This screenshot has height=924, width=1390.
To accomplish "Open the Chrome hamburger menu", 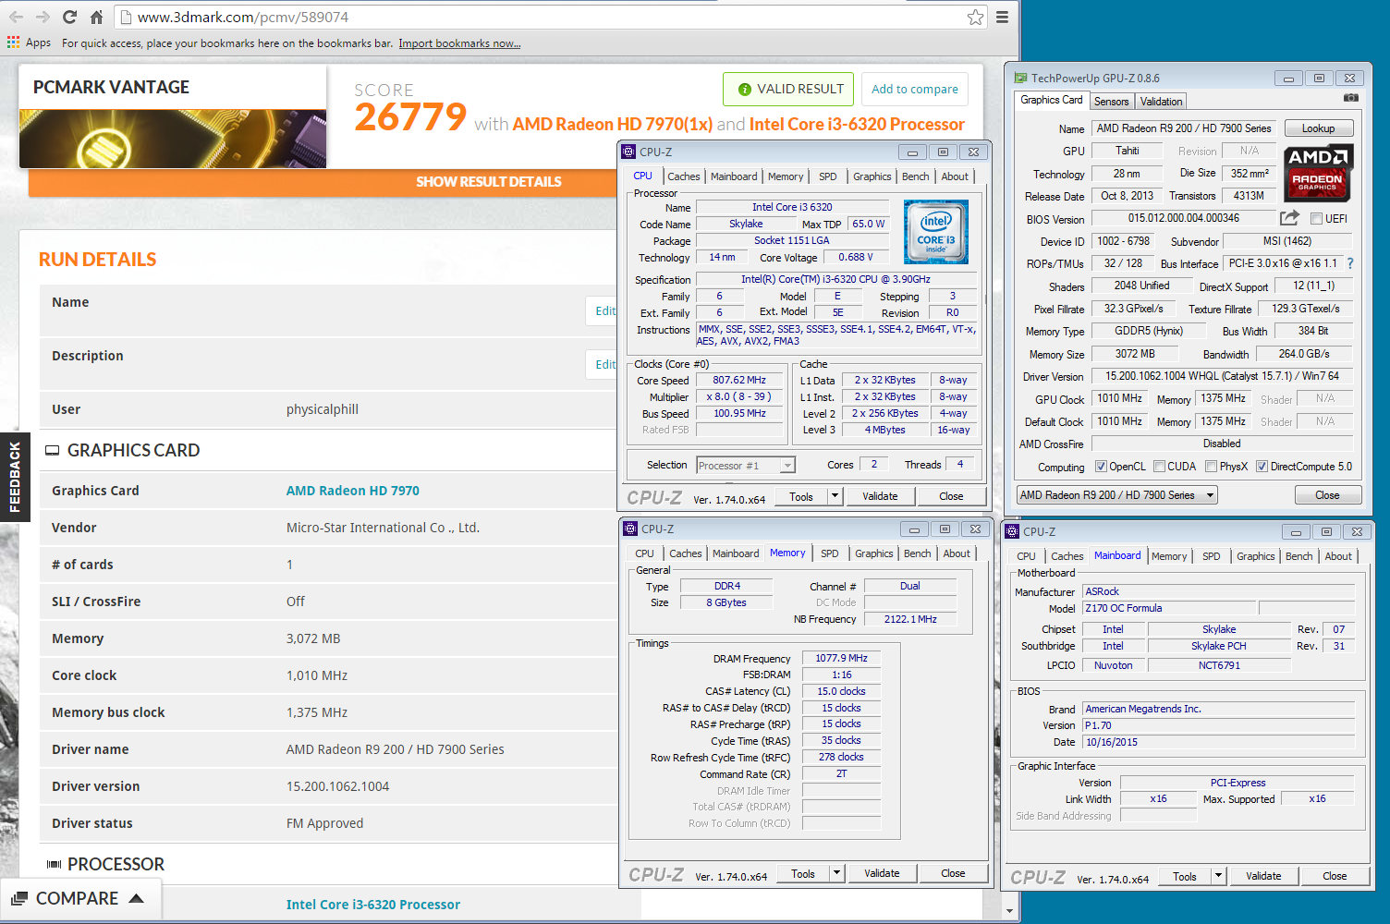I will click(1002, 17).
